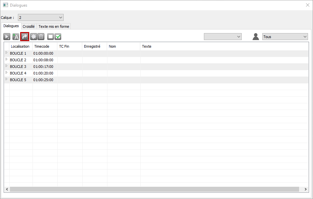The width and height of the screenshot is (313, 199).
Task: Select the BOUCLE 1 label
Action: click(18, 53)
